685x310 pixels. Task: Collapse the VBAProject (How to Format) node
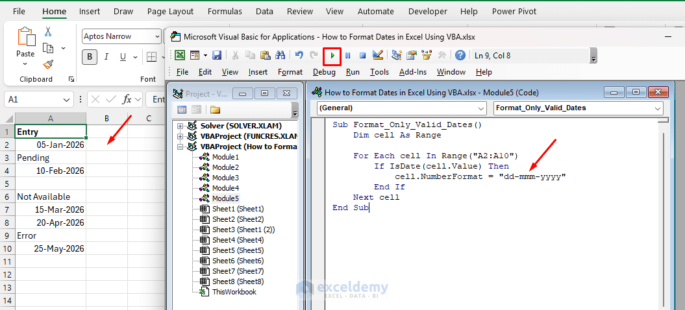click(180, 147)
